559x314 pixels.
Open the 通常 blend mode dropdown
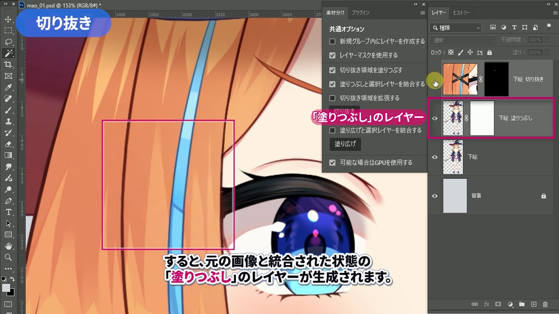coord(464,40)
